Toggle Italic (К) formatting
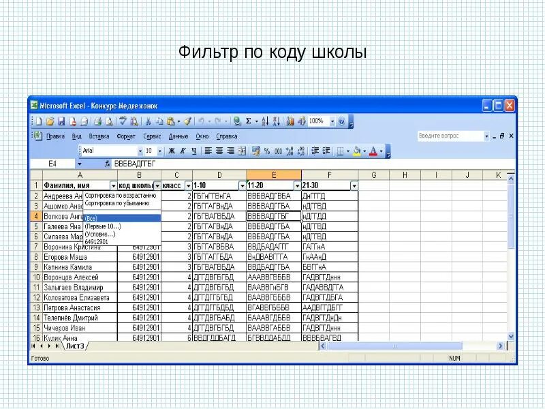This screenshot has width=545, height=409. tap(183, 151)
